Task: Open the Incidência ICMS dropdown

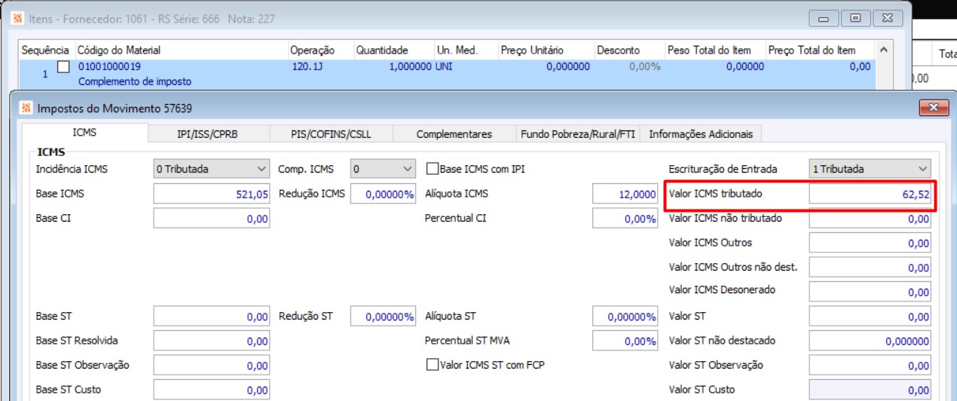Action: pyautogui.click(x=211, y=169)
